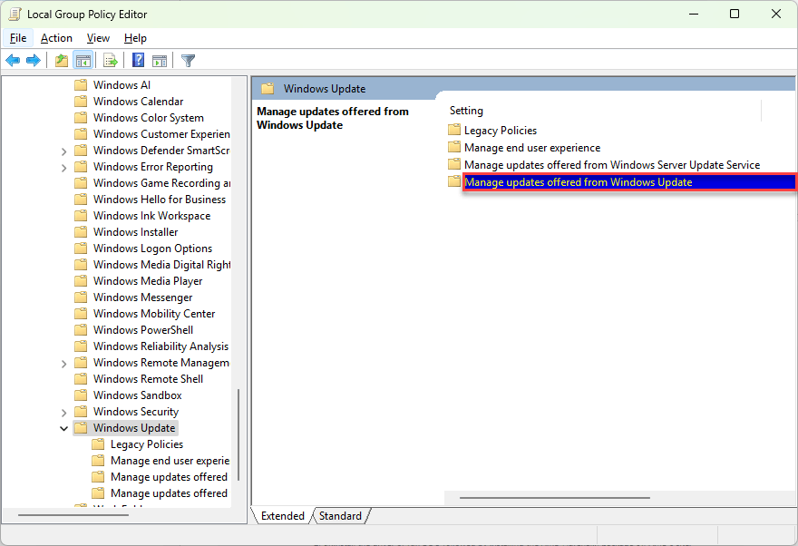Expand the Windows Remote Management node
The height and width of the screenshot is (546, 798).
click(63, 364)
